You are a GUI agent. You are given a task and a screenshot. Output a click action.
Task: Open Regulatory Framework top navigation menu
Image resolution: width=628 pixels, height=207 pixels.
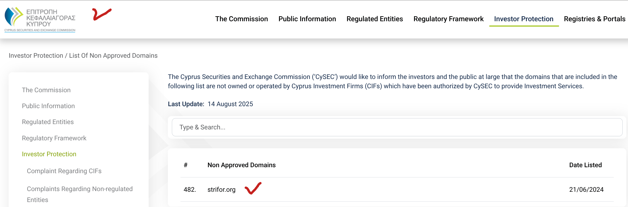tap(448, 19)
